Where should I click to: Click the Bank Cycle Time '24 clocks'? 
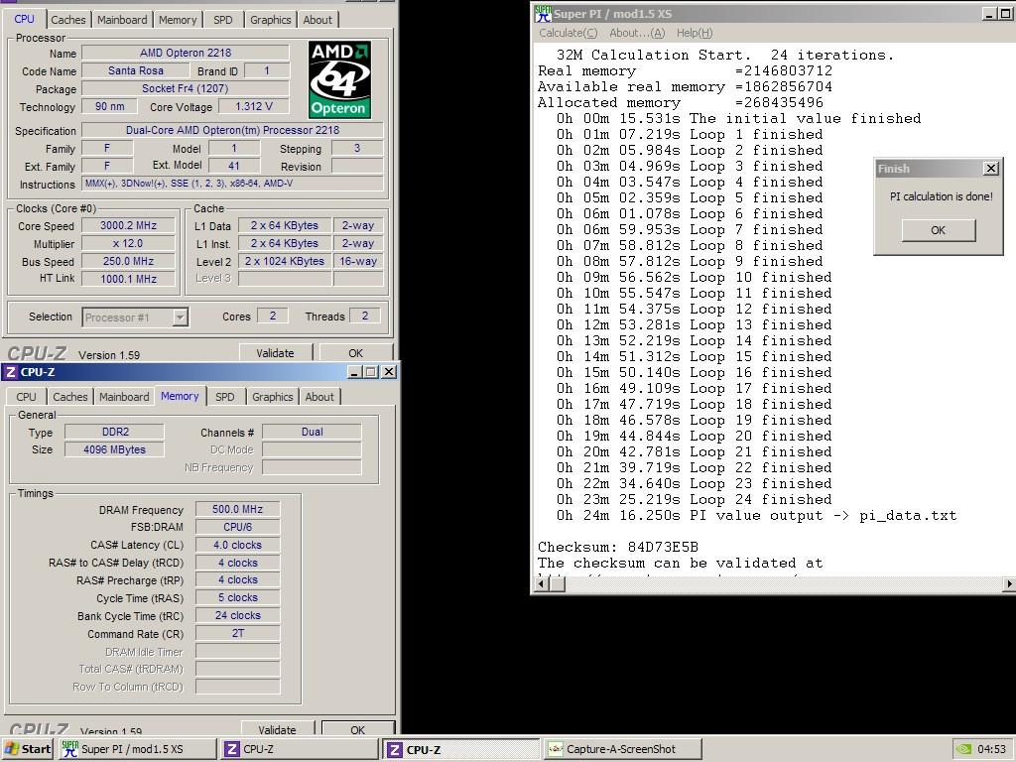click(x=238, y=615)
